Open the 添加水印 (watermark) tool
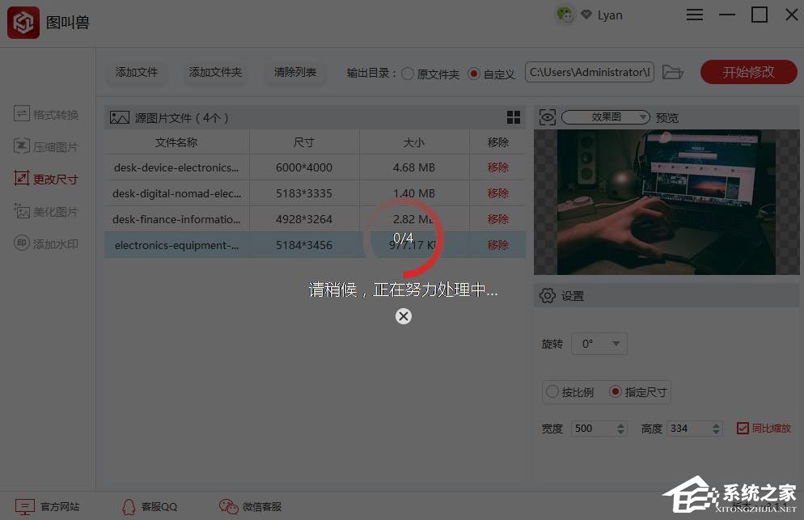Screen dimensions: 804x520 (x=46, y=243)
